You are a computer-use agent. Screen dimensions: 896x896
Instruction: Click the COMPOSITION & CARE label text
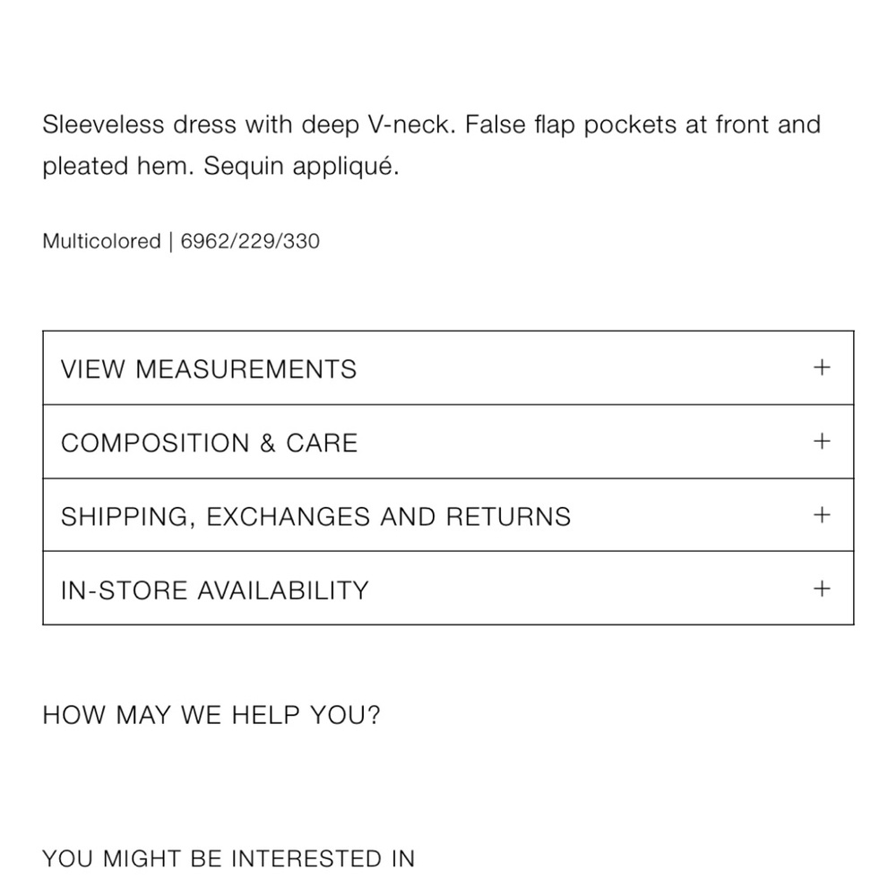[209, 443]
